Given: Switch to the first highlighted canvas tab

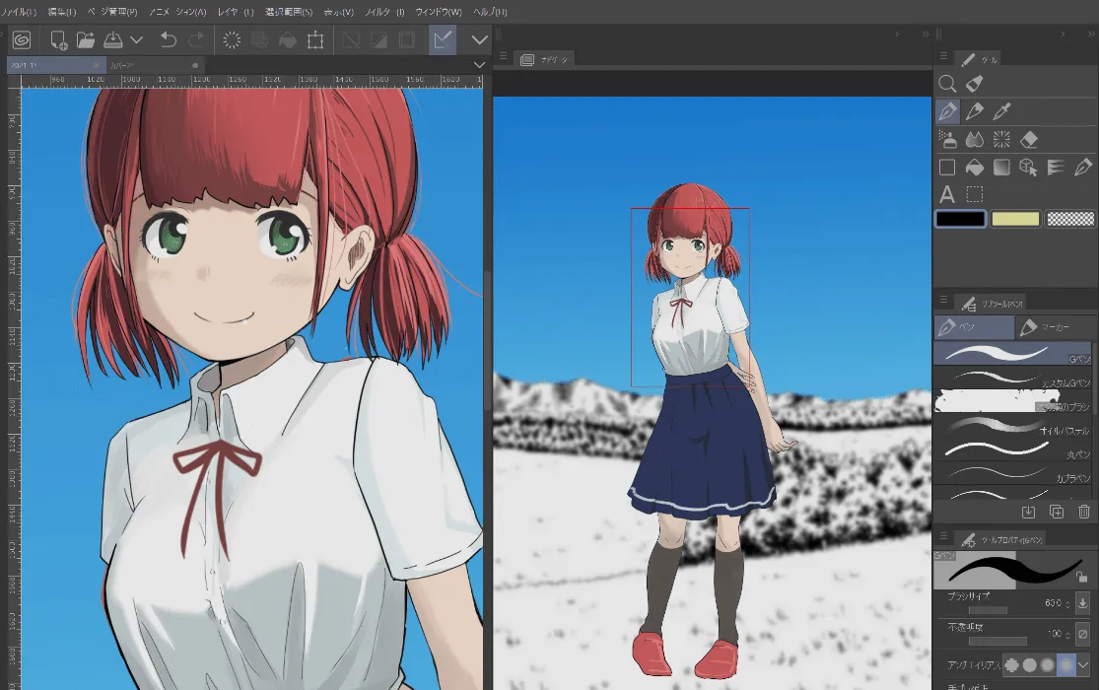Looking at the screenshot, I should [55, 65].
